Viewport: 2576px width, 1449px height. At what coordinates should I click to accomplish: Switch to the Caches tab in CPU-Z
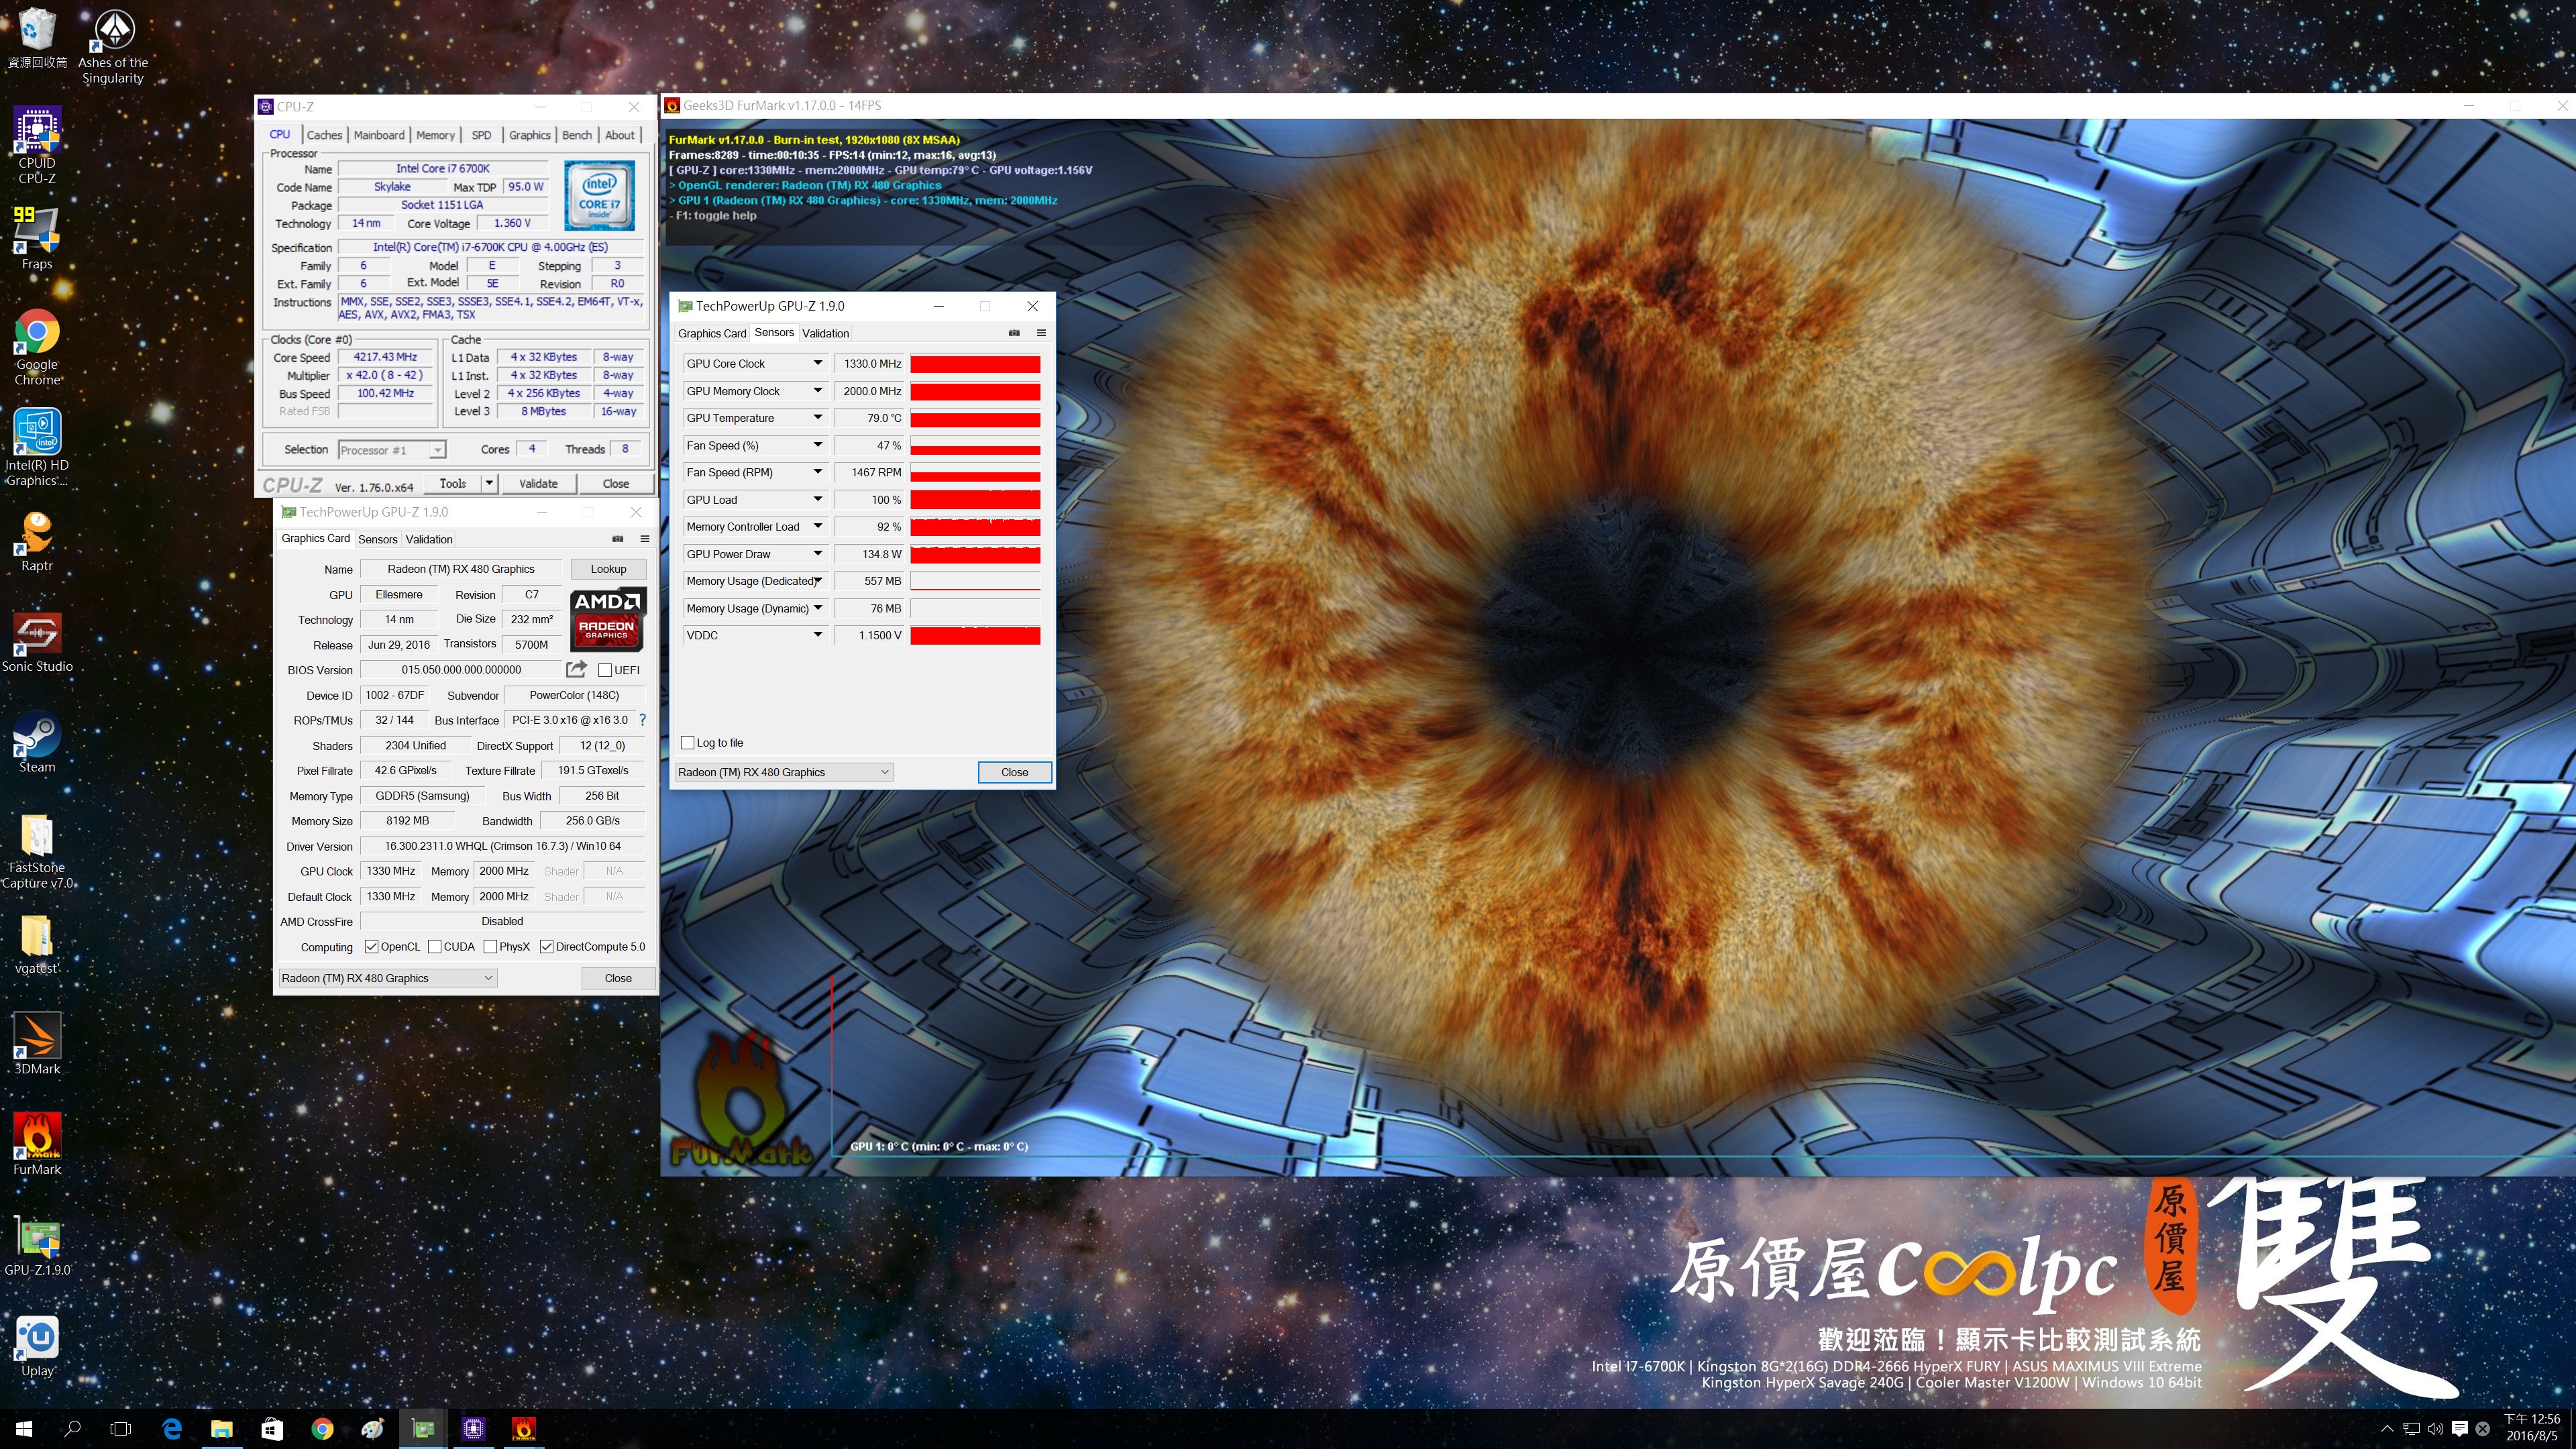click(x=324, y=135)
